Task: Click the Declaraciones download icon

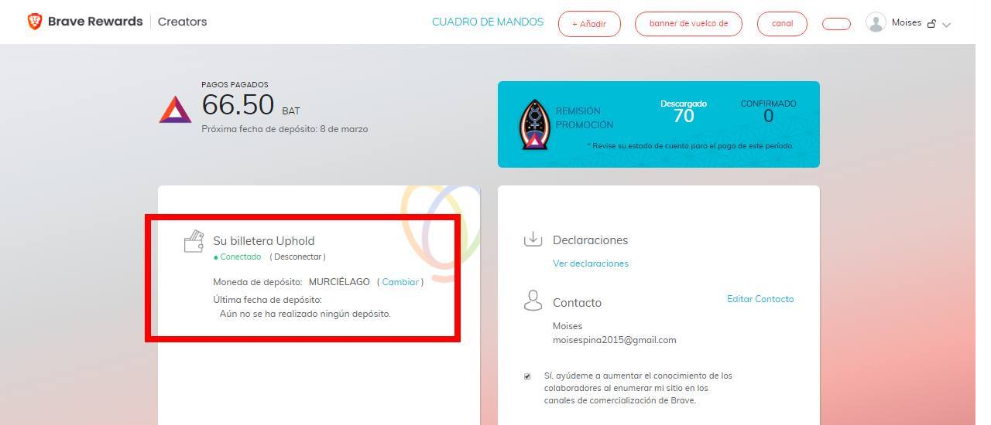Action: coord(533,239)
